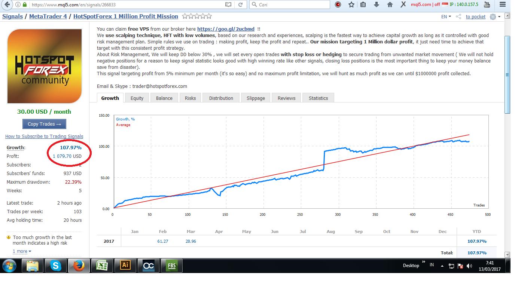Bookmark this page with star icon
518x288 pixels.
tap(351, 5)
